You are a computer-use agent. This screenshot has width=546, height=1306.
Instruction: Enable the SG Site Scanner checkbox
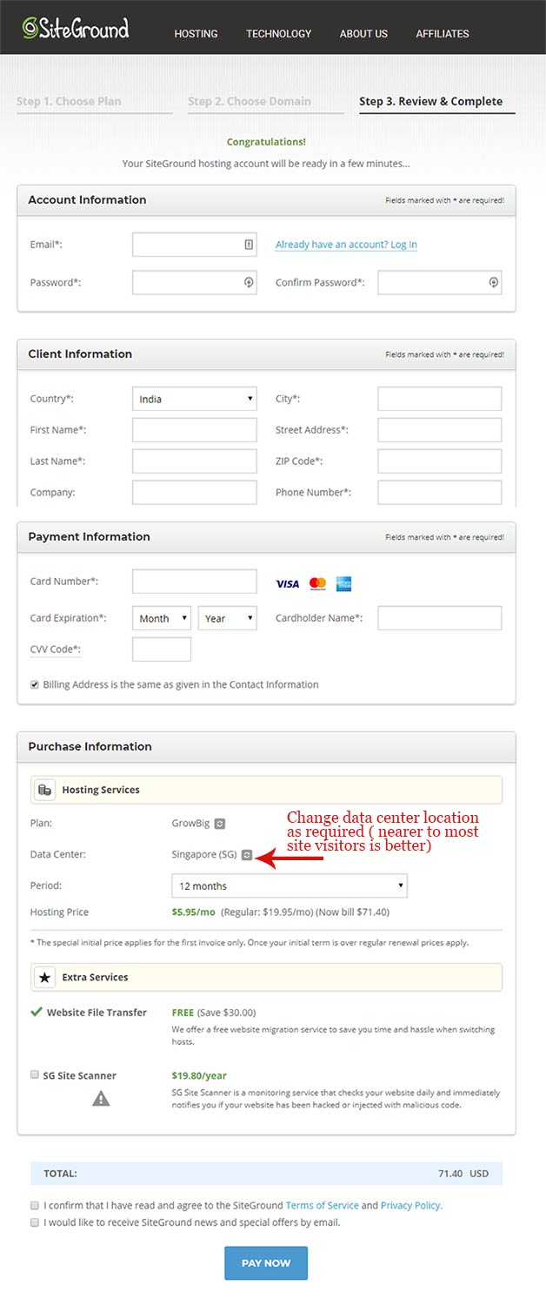(35, 1075)
